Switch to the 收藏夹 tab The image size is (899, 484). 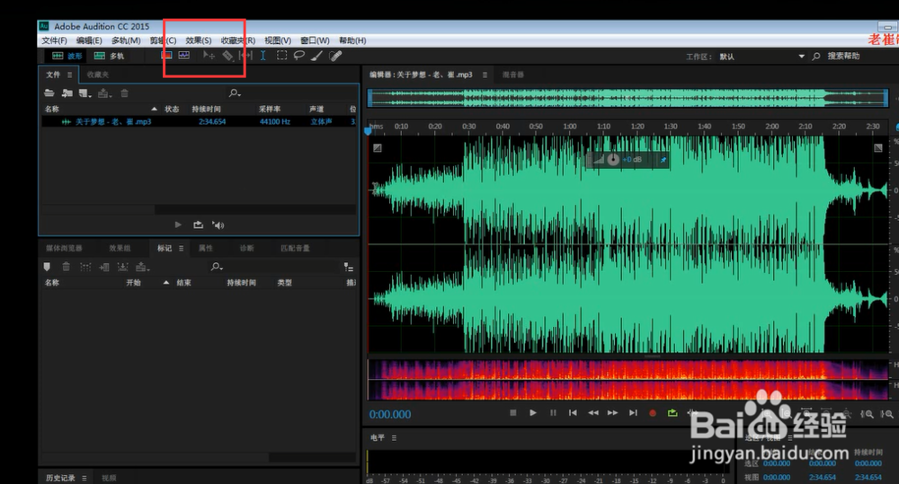pos(97,75)
